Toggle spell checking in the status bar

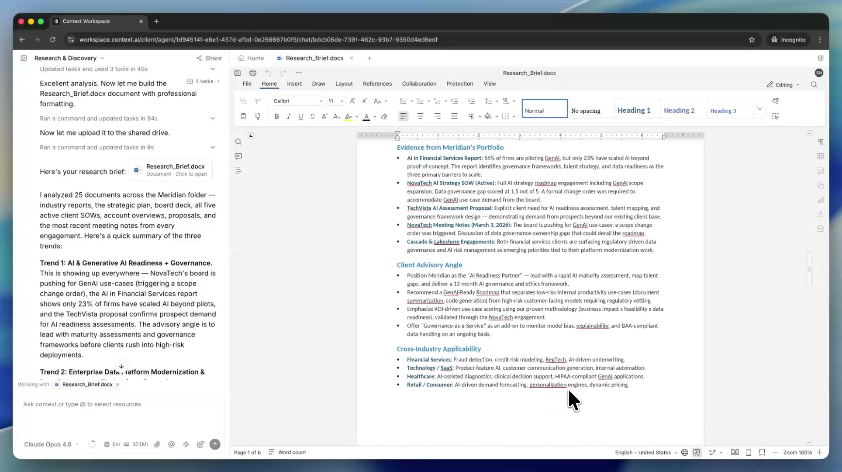(x=697, y=452)
